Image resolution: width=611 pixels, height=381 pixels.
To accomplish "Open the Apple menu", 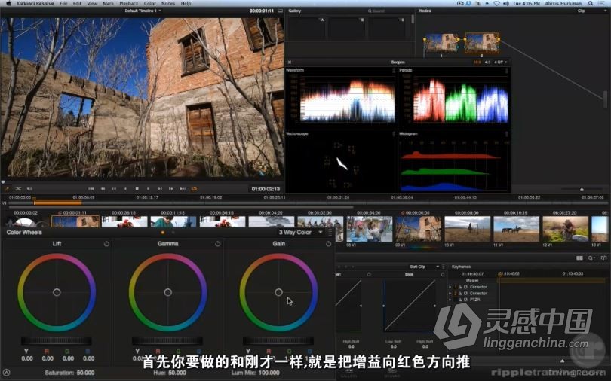I will [8, 3].
